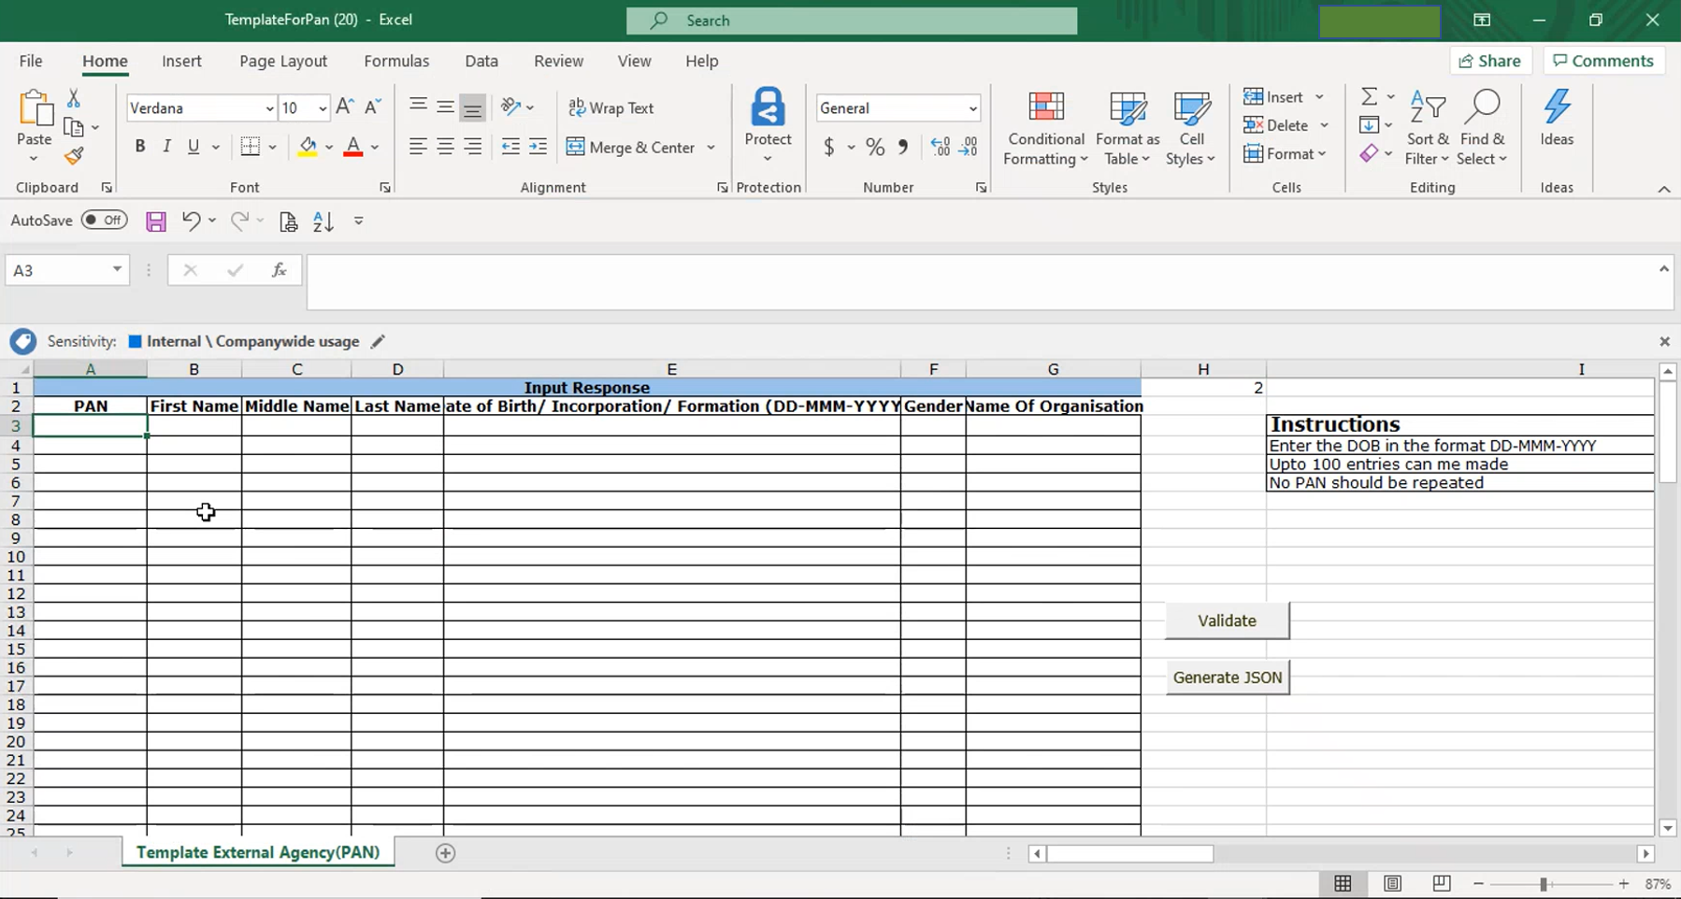This screenshot has height=899, width=1681.
Task: Click the Search box in title bar
Action: click(851, 21)
